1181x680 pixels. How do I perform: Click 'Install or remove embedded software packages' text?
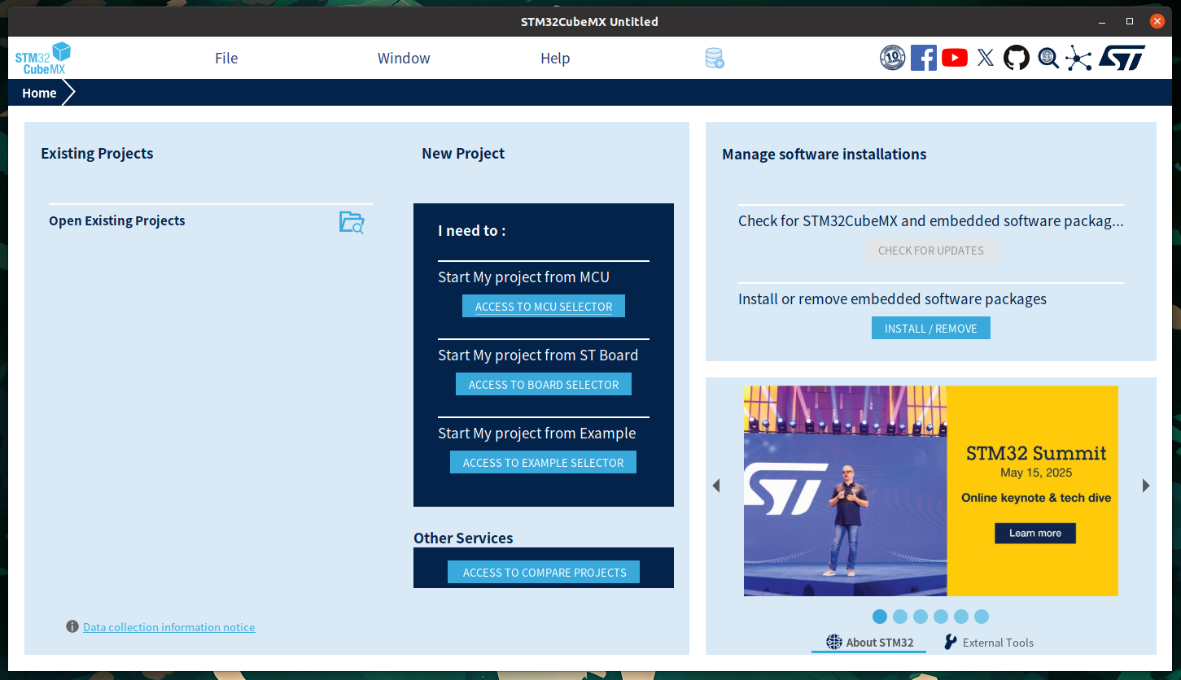[892, 299]
